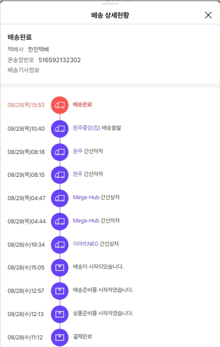Click the box icon beside 배송이 시작되었습니다
Image resolution: width=220 pixels, height=347 pixels.
click(60, 268)
